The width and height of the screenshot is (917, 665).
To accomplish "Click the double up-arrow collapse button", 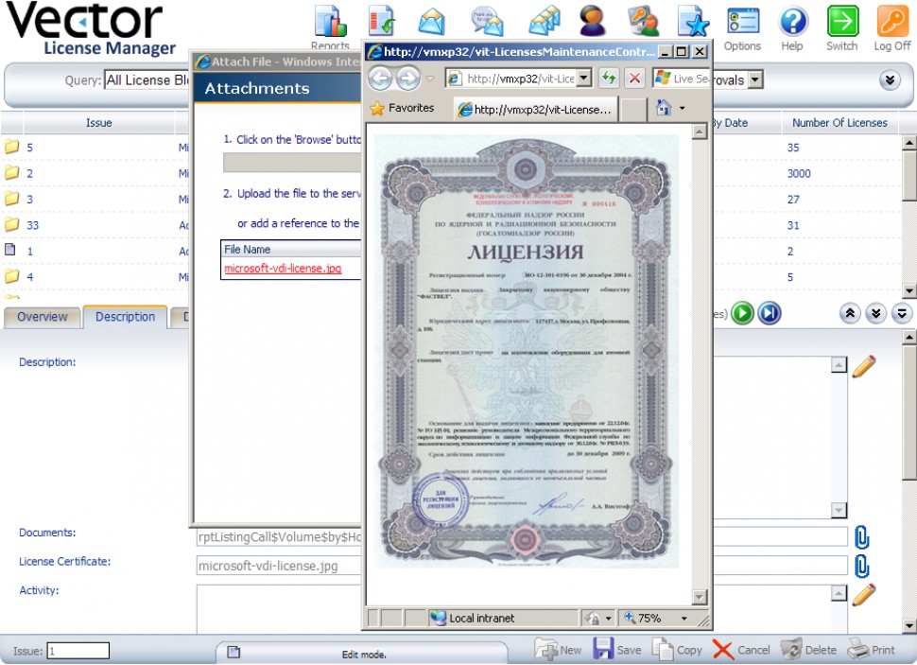I will click(850, 314).
